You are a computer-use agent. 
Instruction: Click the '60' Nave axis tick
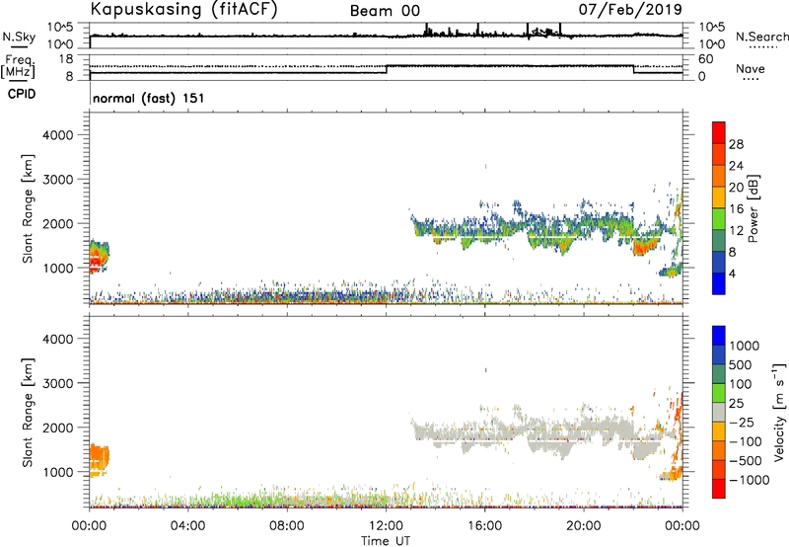pos(706,59)
